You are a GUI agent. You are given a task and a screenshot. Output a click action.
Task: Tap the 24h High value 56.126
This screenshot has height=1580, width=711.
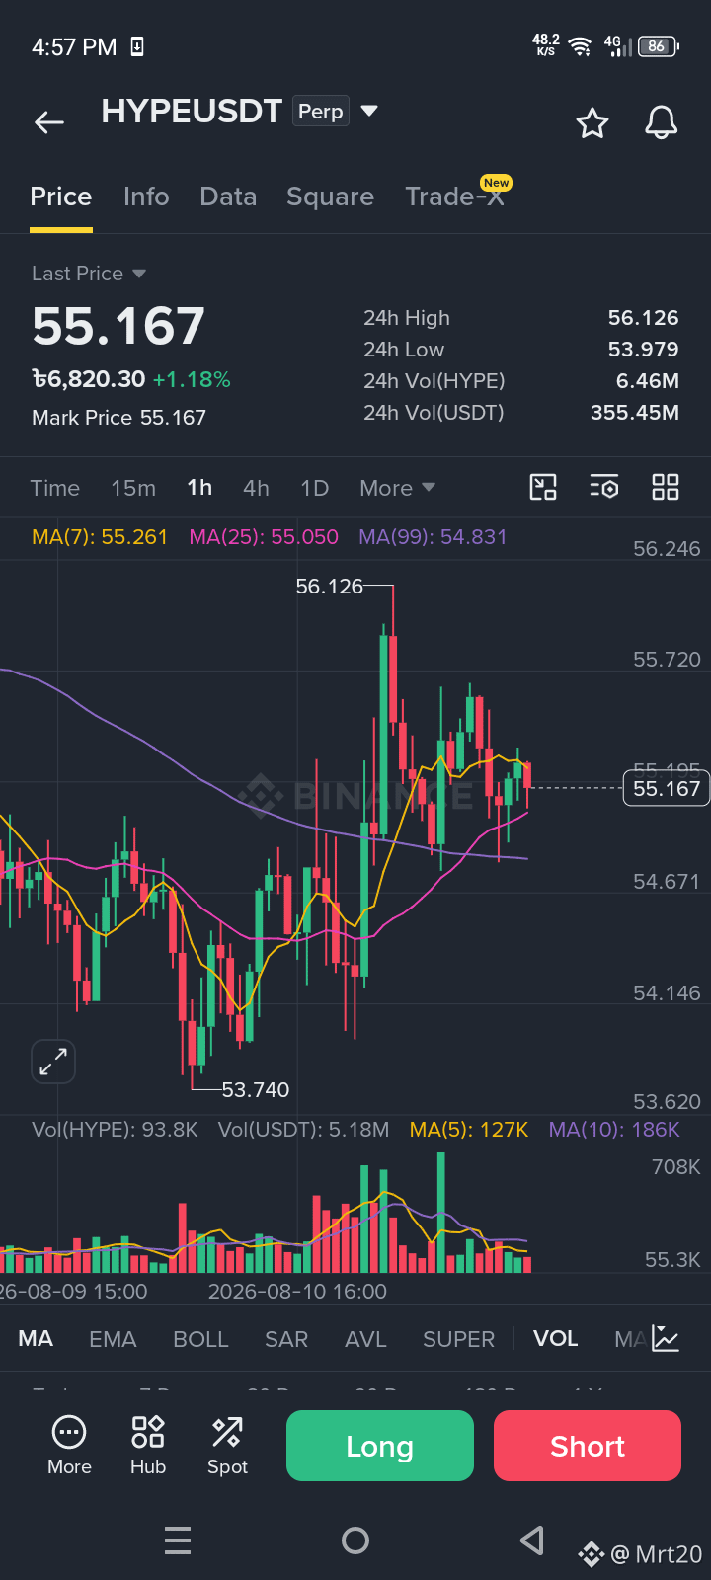coord(644,318)
